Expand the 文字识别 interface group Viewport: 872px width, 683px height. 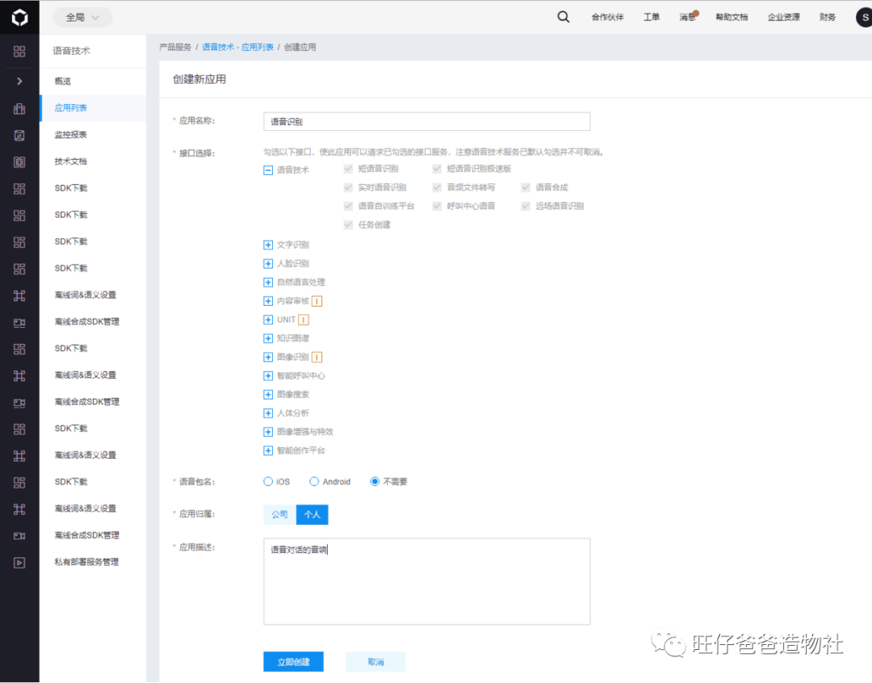click(x=268, y=245)
